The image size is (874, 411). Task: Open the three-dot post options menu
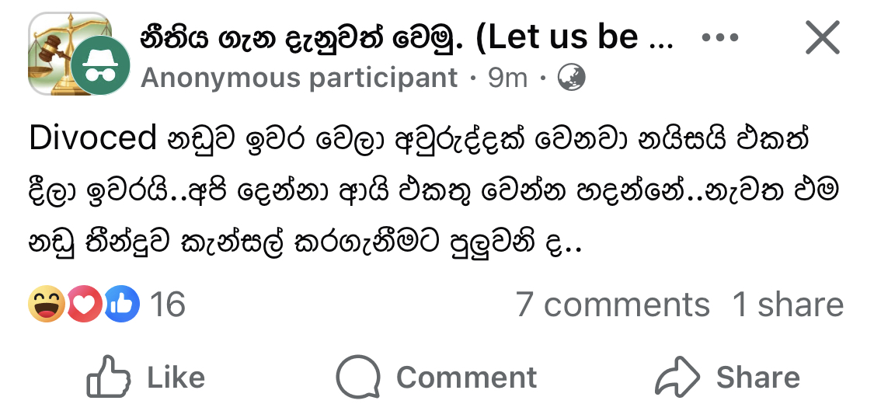pyautogui.click(x=719, y=38)
